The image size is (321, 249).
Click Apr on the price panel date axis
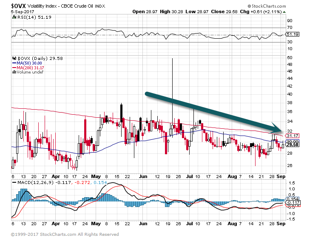tap(56, 176)
